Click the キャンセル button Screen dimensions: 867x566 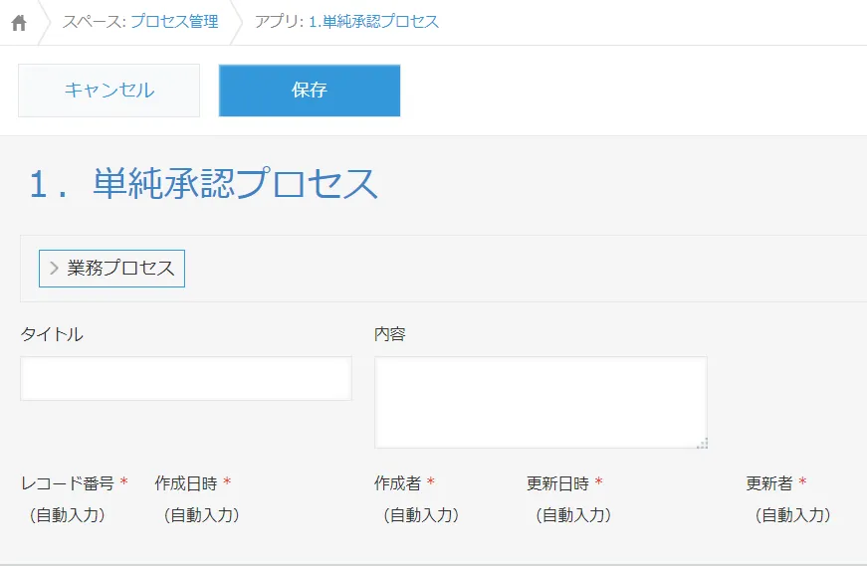point(108,91)
